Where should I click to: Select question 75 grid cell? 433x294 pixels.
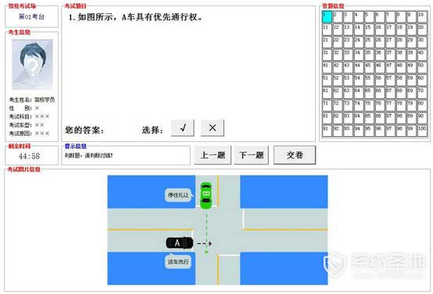pos(369,106)
